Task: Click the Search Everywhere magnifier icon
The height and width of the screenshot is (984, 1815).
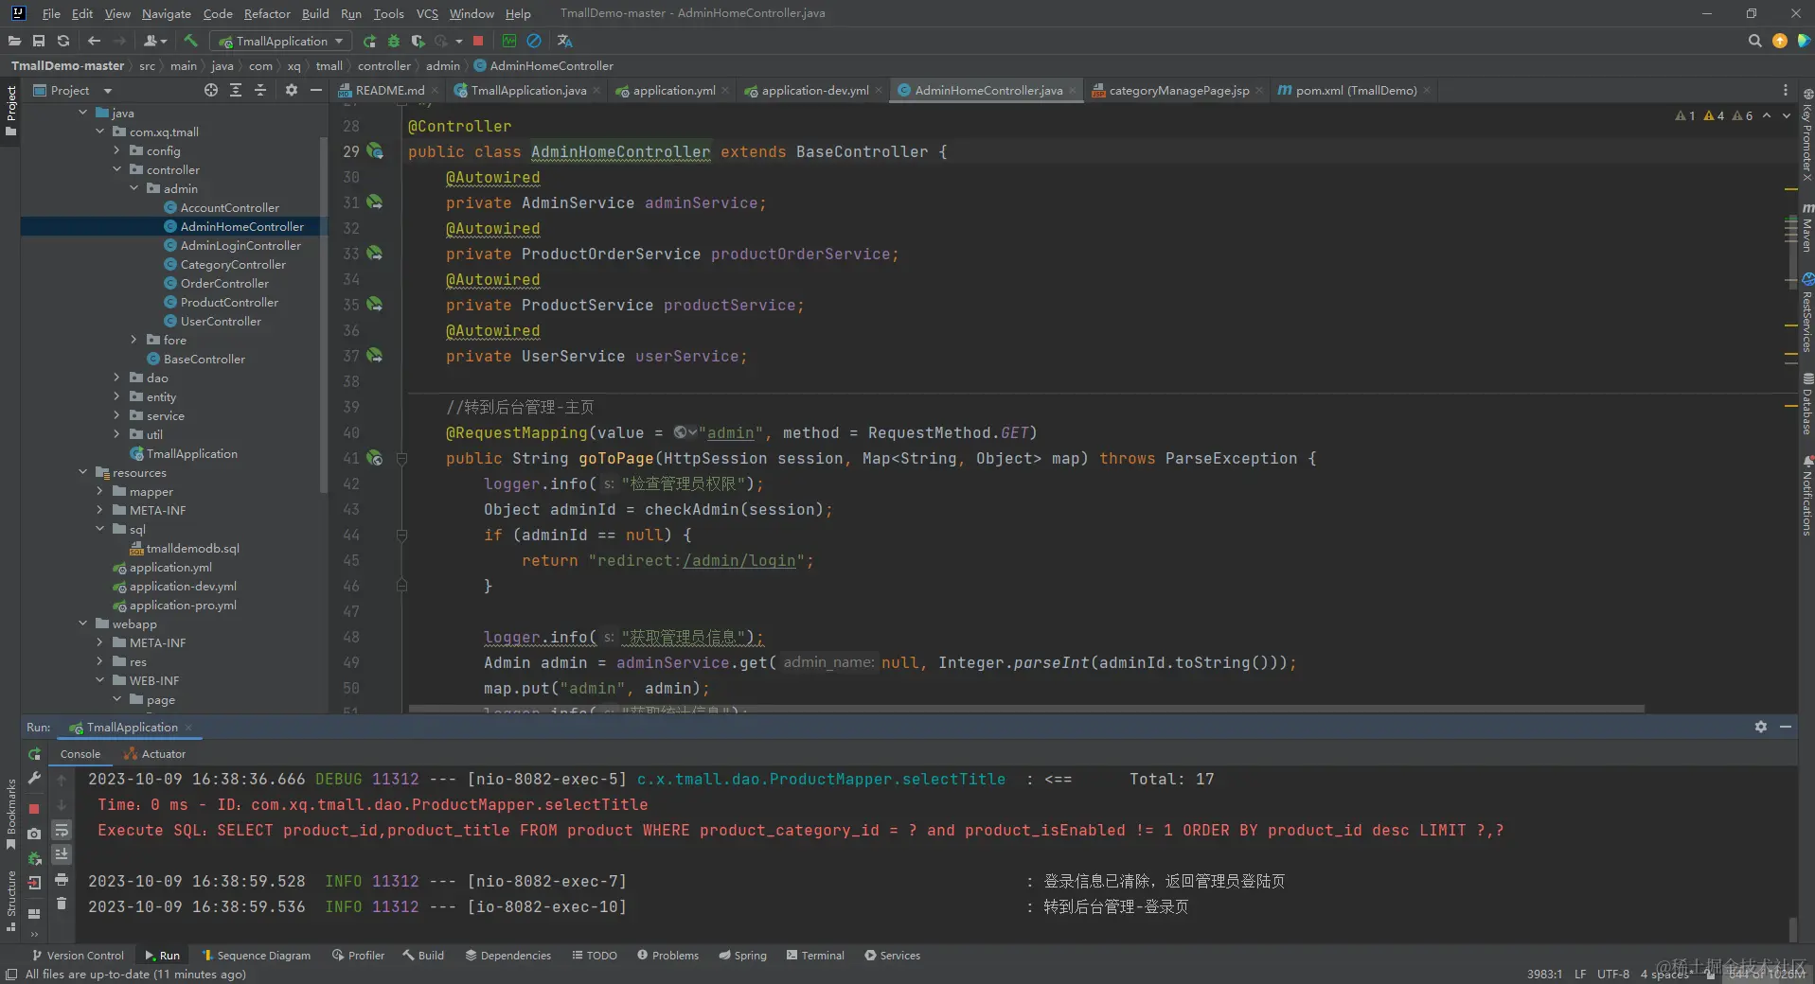Action: 1754,41
